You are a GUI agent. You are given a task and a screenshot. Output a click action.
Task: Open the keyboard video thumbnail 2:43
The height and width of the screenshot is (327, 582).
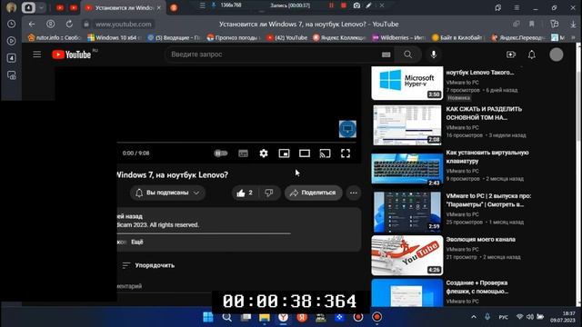(407, 169)
